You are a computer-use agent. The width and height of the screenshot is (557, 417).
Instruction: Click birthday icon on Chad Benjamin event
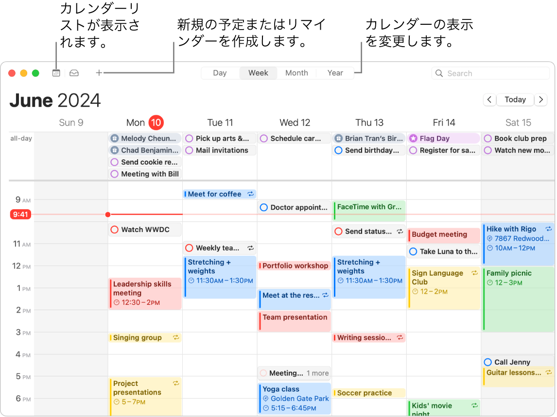(x=114, y=150)
